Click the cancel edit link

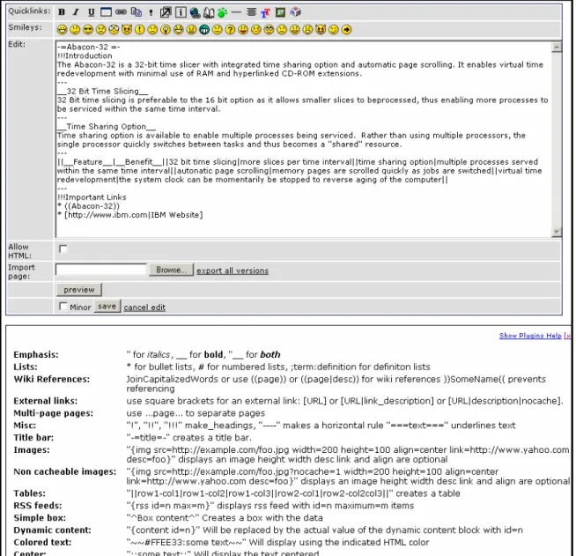[144, 308]
